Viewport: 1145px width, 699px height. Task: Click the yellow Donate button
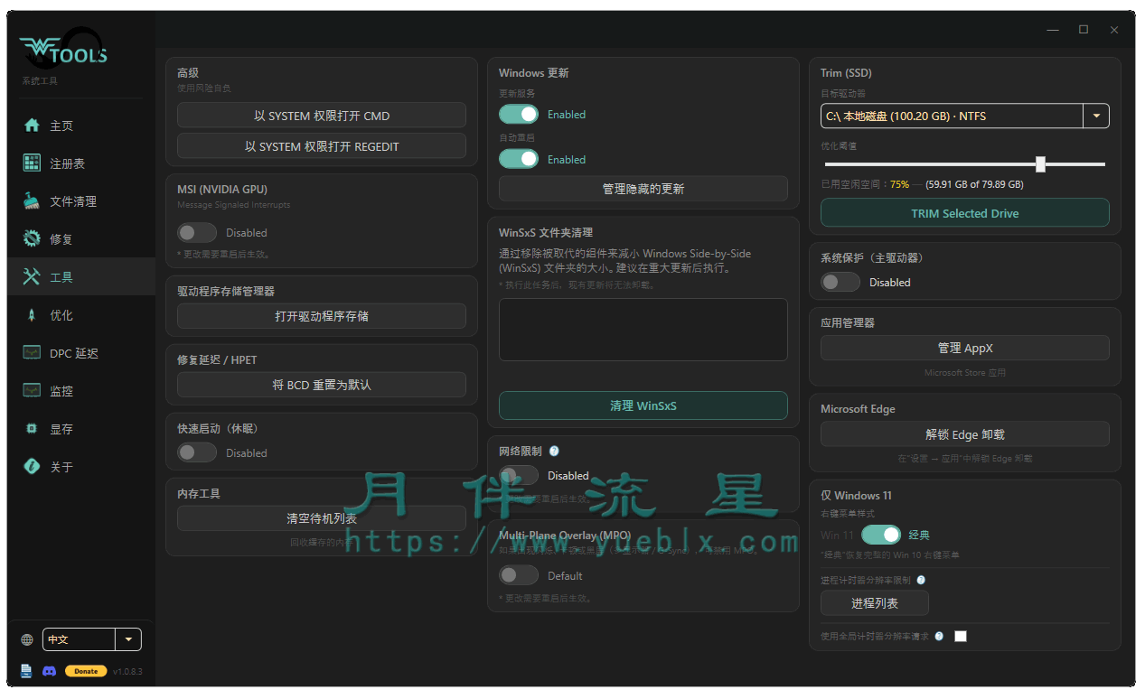pyautogui.click(x=86, y=671)
